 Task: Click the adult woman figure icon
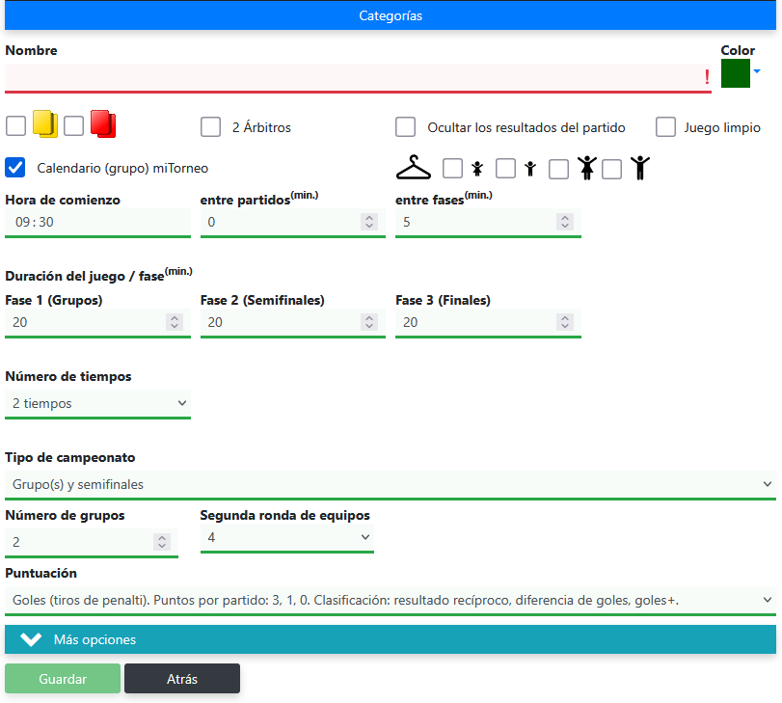(x=587, y=168)
